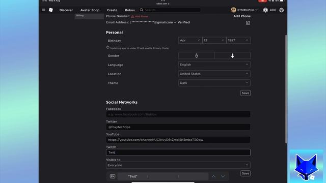Viewport: 326px width, 183px height.
Task: Open the birthday month dropdown
Action: [x=190, y=40]
